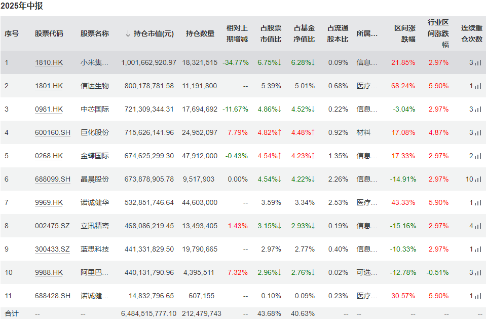Open bar chart icon in 9969.HK row
This screenshot has height=319, width=486.
(478, 203)
